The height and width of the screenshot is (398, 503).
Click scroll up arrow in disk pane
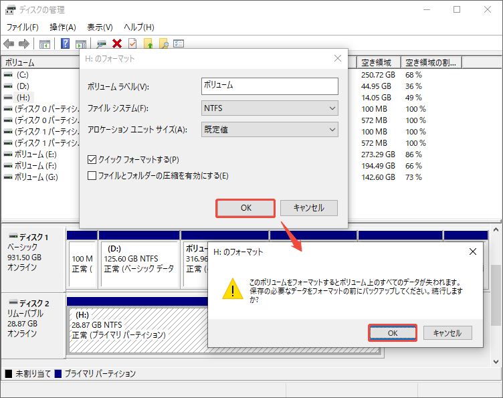pyautogui.click(x=496, y=230)
